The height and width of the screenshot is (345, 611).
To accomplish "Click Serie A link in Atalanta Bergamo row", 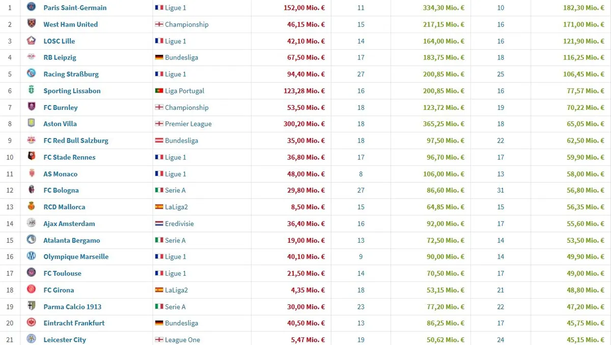I will (175, 240).
